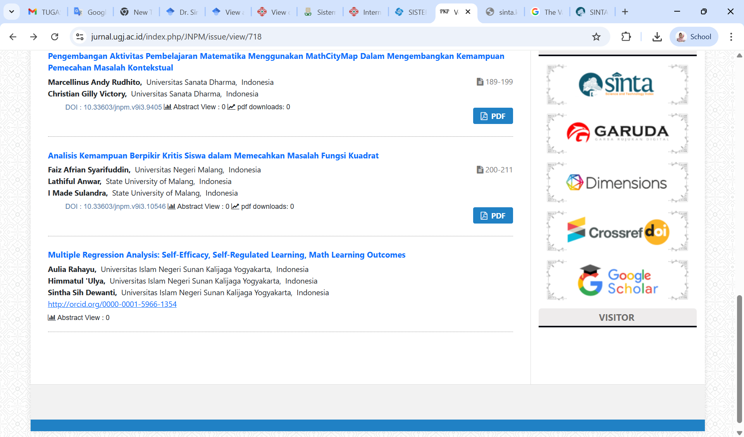This screenshot has height=437, width=744.
Task: Open PDF for Fungsi Kuadrat article
Action: 493,216
